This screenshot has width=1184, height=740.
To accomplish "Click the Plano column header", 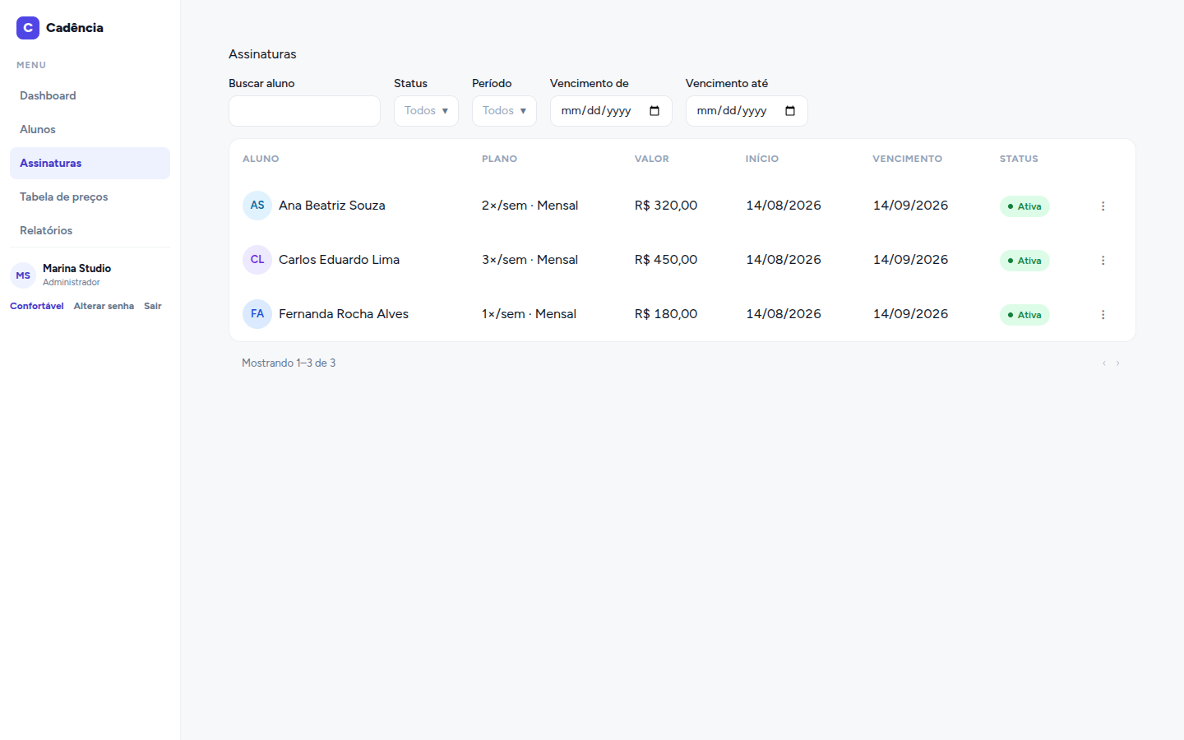I will pos(499,159).
